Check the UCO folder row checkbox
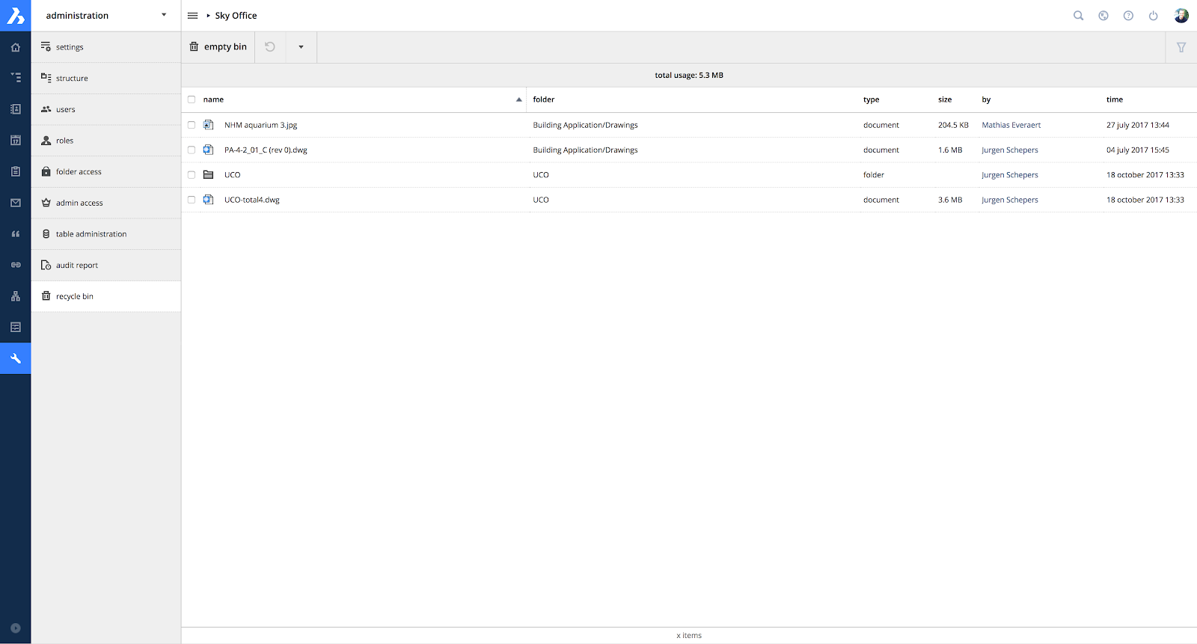The width and height of the screenshot is (1197, 644). pos(192,175)
